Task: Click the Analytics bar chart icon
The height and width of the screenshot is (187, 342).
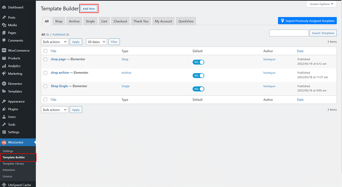Action: (x=4, y=66)
